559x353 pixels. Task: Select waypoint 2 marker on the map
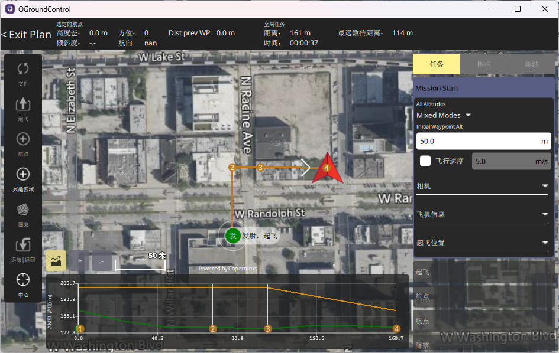[232, 167]
